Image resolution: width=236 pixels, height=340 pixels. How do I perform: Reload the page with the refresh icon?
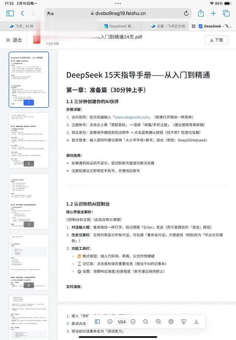point(186,13)
